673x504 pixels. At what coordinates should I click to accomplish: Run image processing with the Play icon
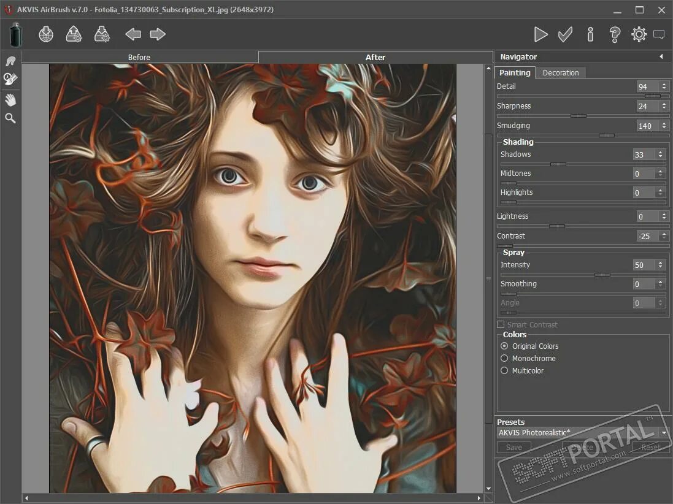(541, 34)
